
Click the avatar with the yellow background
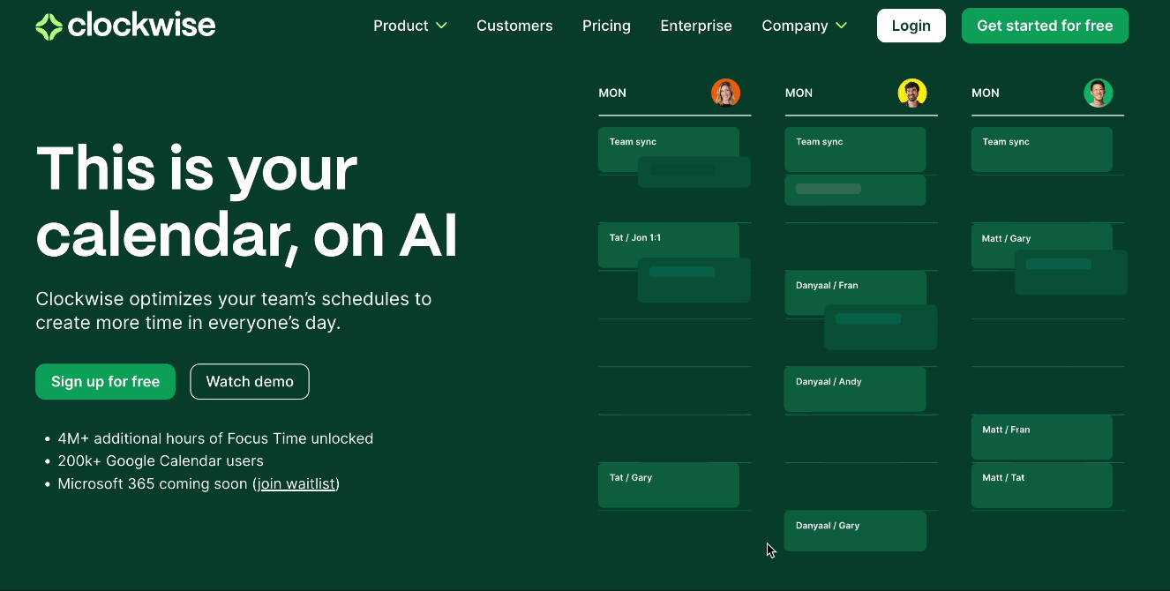[912, 93]
